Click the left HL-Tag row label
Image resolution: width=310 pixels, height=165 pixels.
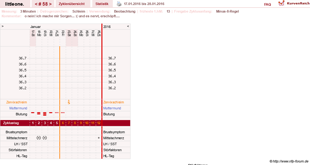22,156
